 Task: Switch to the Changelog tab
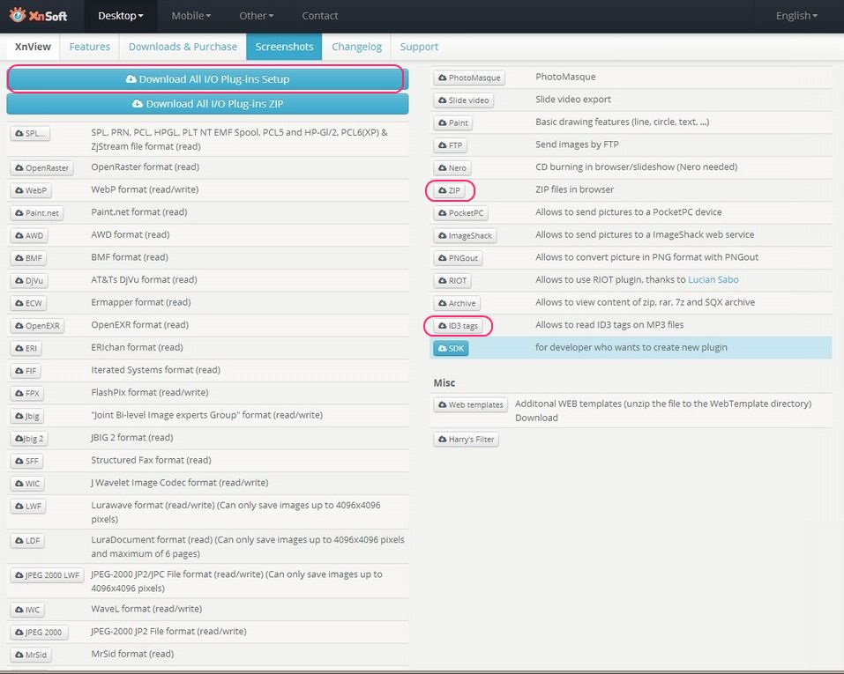pyautogui.click(x=356, y=47)
